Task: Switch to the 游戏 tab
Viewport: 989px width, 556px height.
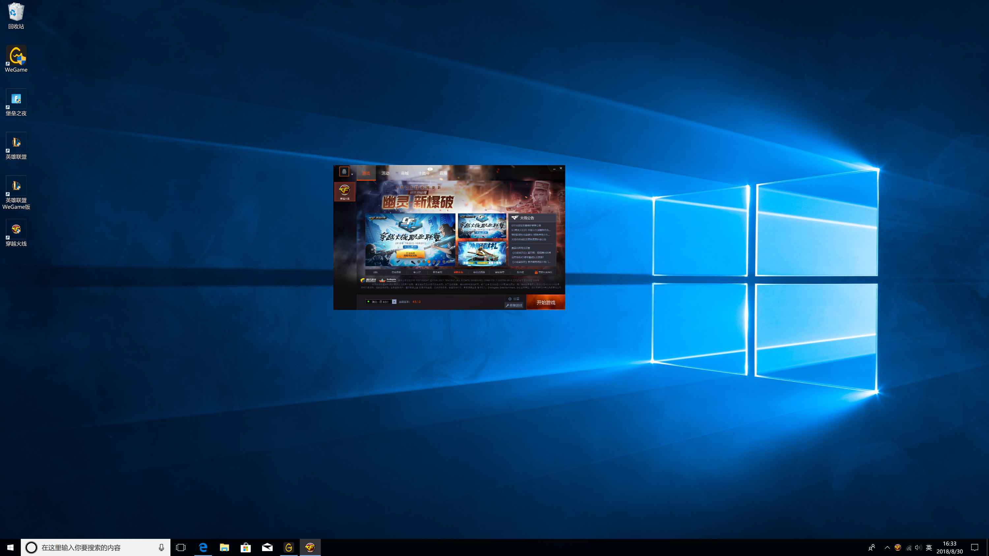Action: (366, 173)
